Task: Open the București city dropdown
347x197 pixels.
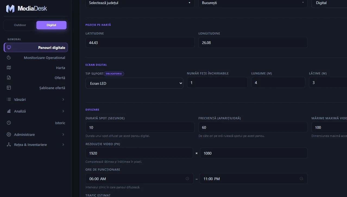Action: pos(253,3)
